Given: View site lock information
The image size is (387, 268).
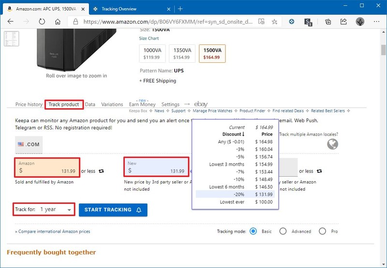Looking at the screenshot, I should point(76,22).
